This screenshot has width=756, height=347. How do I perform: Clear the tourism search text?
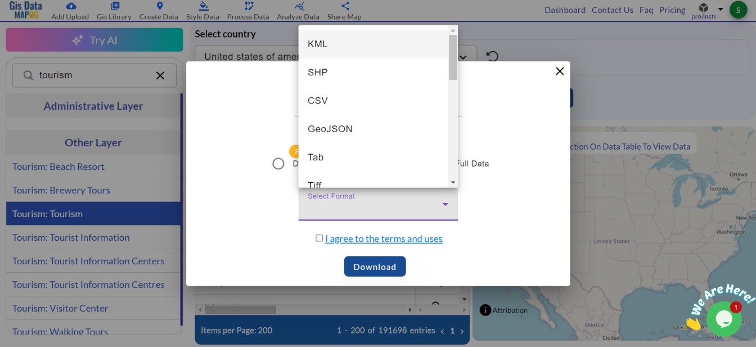coord(160,75)
